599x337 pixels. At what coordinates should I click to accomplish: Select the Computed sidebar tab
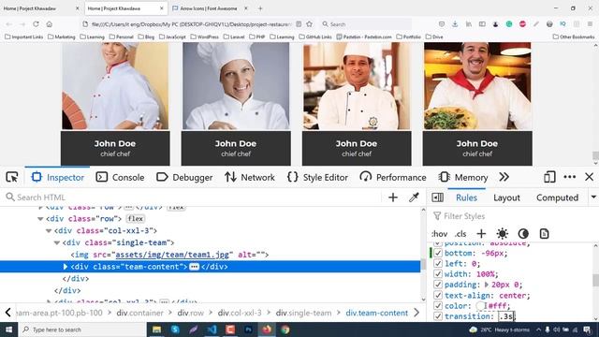(x=558, y=198)
